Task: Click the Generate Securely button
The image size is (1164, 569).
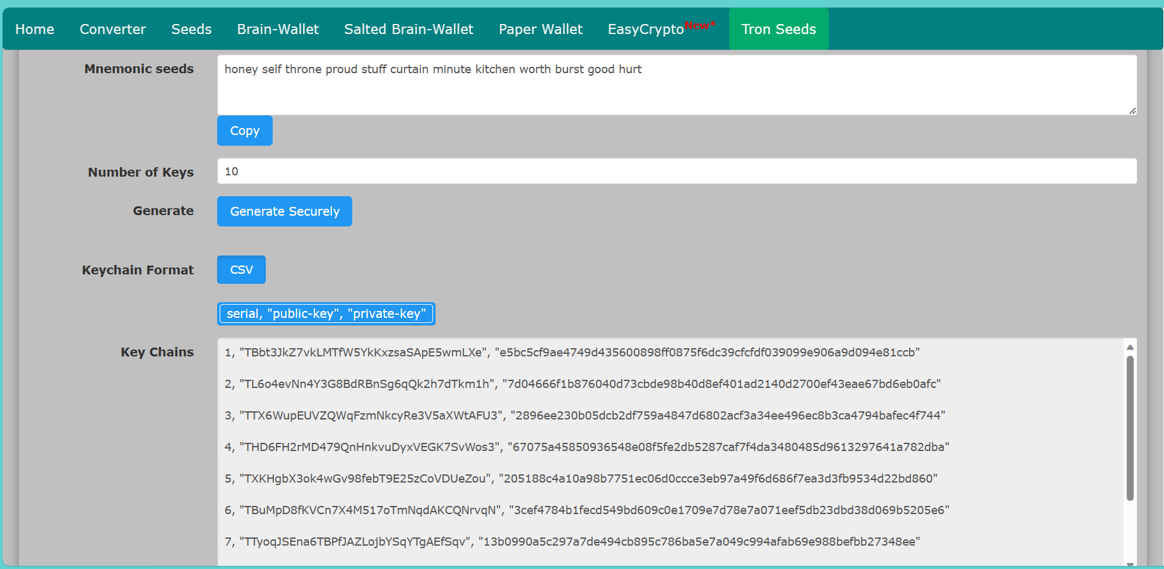Action: 285,211
